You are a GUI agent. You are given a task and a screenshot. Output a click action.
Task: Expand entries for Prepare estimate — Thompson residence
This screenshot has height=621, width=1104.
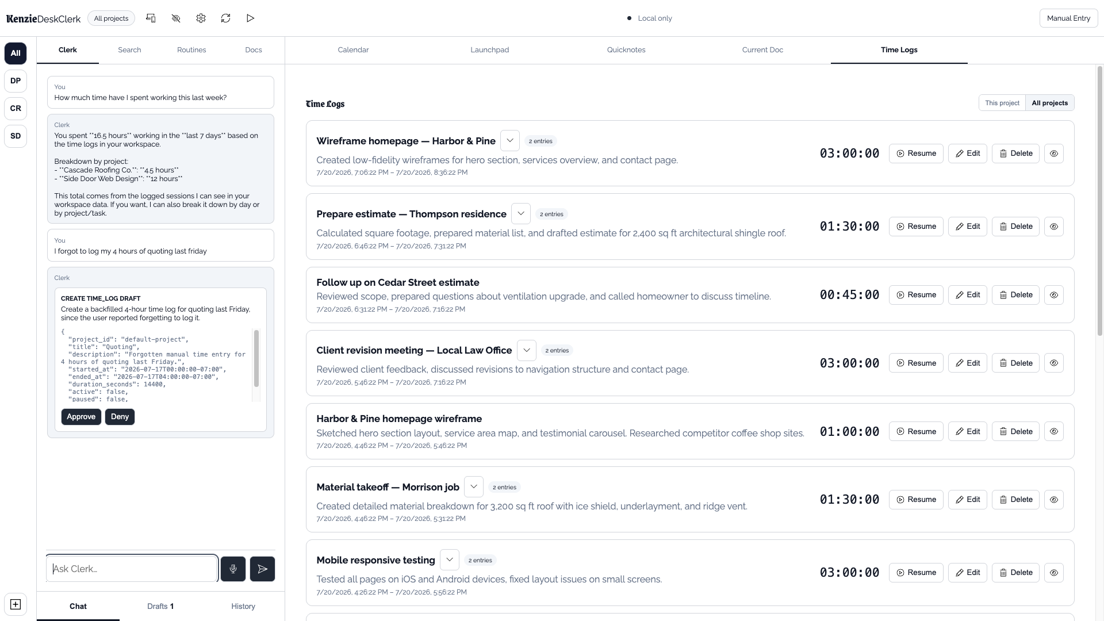(521, 214)
